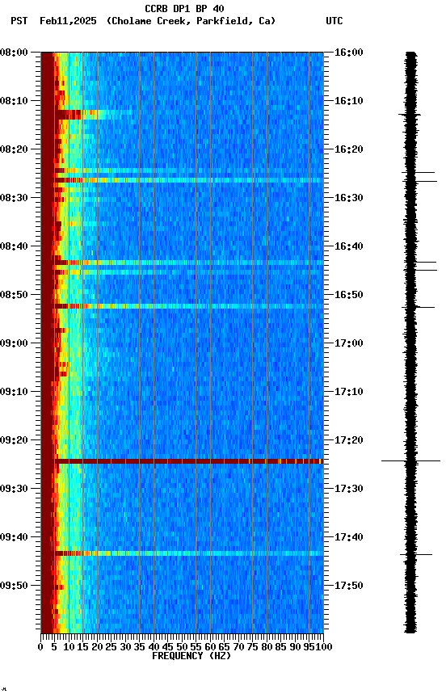Click the 16:30 UTC time label
The height and width of the screenshot is (698, 446).
point(349,198)
